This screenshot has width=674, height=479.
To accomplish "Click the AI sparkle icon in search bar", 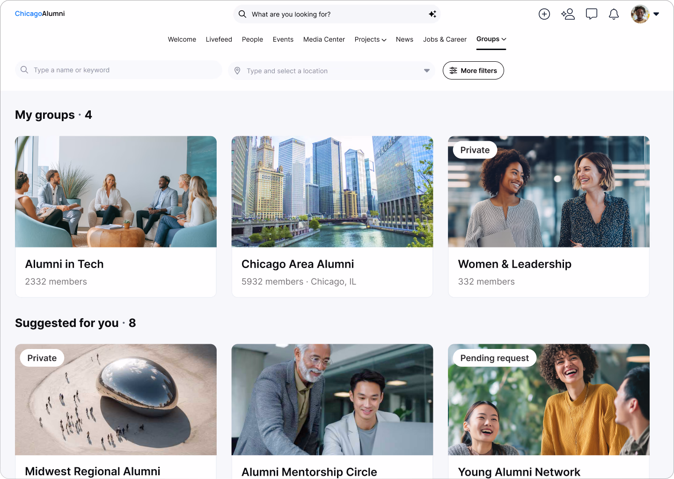I will (432, 14).
